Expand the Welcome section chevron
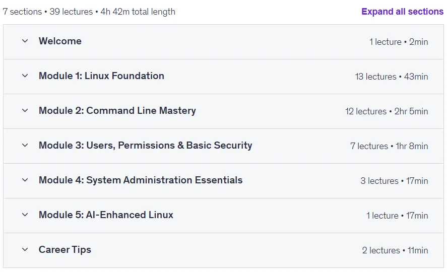Image resolution: width=447 pixels, height=272 pixels. click(25, 41)
